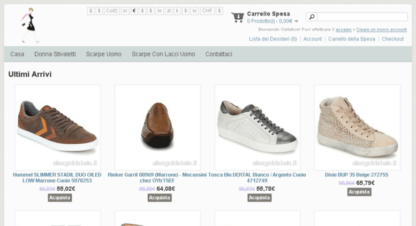Viewport: 416px width, 226px height.
Task: Select the £ pound currency button
Action: [x=177, y=11]
